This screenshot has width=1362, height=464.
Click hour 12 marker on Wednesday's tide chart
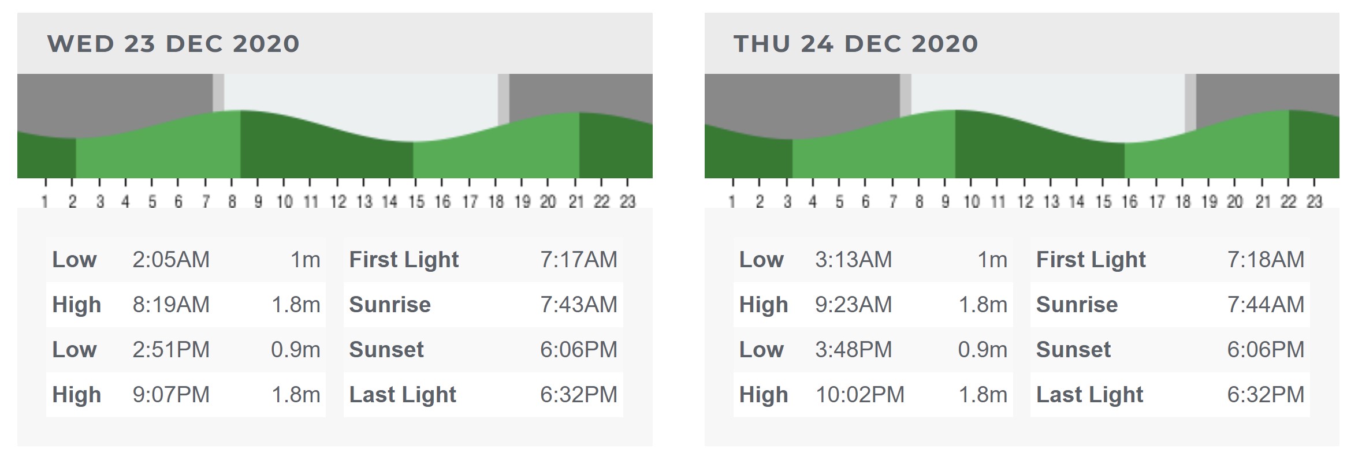[x=338, y=201]
